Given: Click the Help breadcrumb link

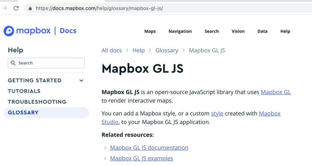Looking at the screenshot, I should [139, 50].
